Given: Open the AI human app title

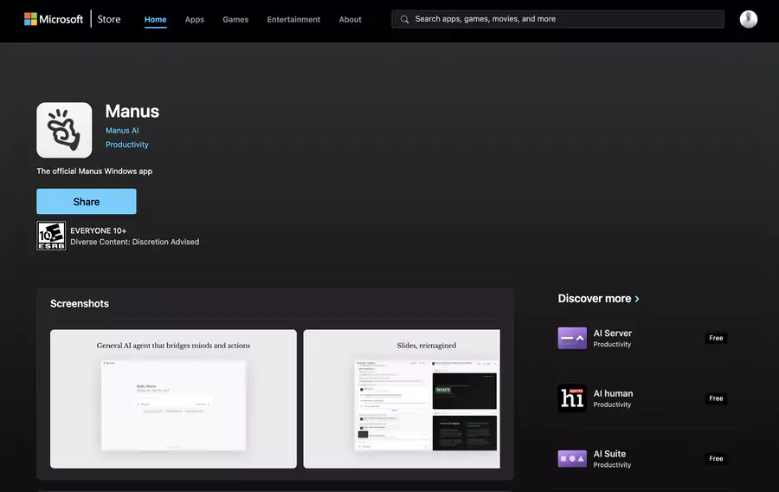Looking at the screenshot, I should point(613,393).
